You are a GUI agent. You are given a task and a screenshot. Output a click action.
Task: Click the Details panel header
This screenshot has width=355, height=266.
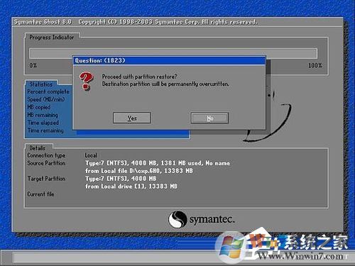[x=38, y=148]
